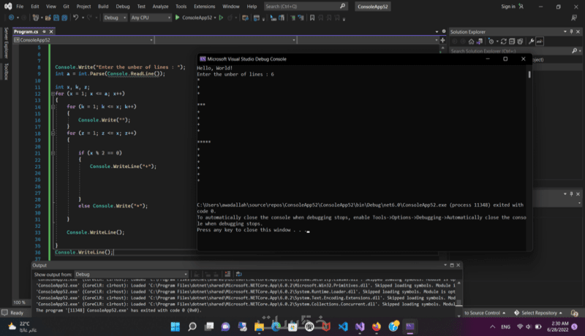The width and height of the screenshot is (585, 336).
Task: Open Live Share feedback icon top right
Action: pos(574,18)
